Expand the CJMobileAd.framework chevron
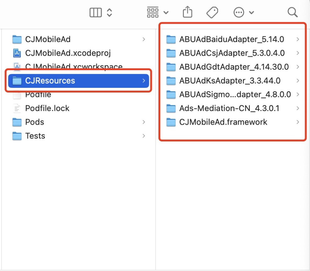The image size is (310, 271). 298,122
